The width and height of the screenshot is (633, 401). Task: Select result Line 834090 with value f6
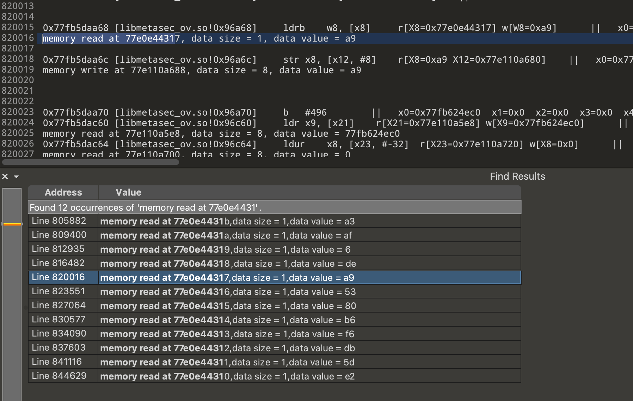(227, 334)
